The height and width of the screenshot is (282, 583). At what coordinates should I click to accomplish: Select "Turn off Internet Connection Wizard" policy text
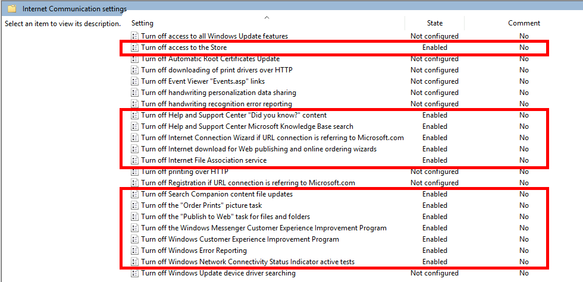pyautogui.click(x=272, y=138)
